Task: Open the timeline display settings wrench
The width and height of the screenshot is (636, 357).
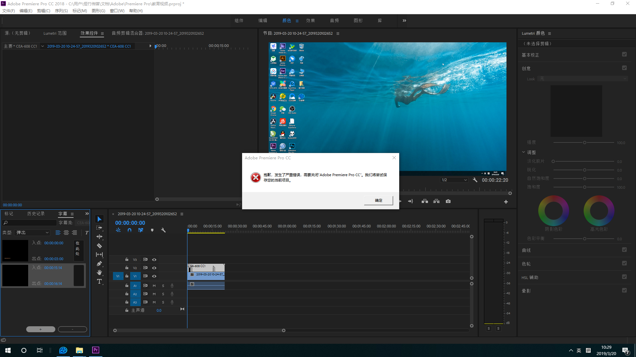Action: (163, 230)
